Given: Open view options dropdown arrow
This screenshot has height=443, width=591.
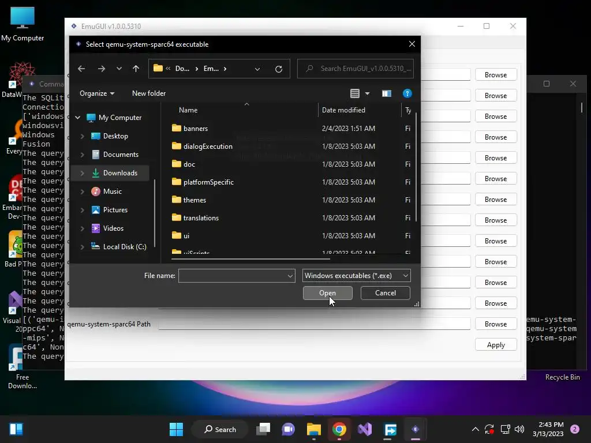Looking at the screenshot, I should coord(367,93).
